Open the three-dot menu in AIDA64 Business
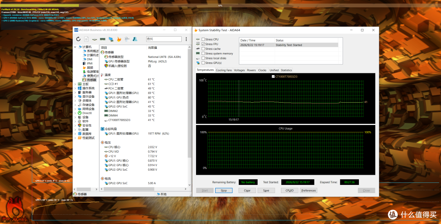The height and width of the screenshot is (224, 441). pos(186,39)
